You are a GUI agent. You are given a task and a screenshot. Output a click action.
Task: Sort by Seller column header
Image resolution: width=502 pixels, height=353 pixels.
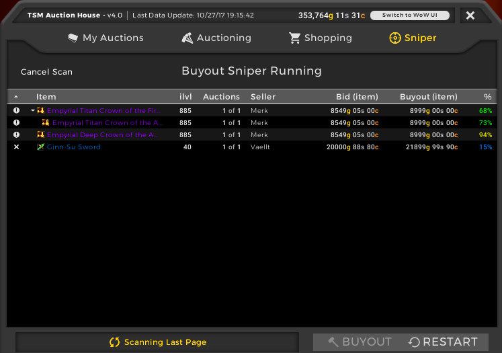[x=263, y=97]
